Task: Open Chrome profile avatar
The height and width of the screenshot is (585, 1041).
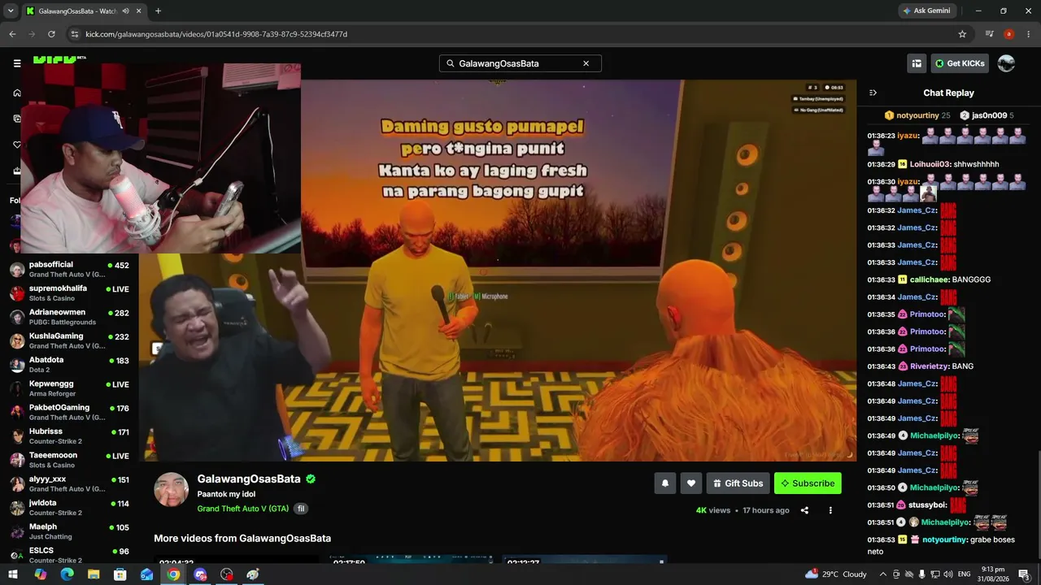Action: click(x=1009, y=34)
